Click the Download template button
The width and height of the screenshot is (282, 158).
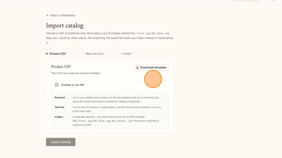(151, 67)
